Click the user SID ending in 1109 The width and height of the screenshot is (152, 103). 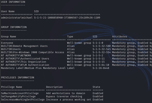pos(67,18)
